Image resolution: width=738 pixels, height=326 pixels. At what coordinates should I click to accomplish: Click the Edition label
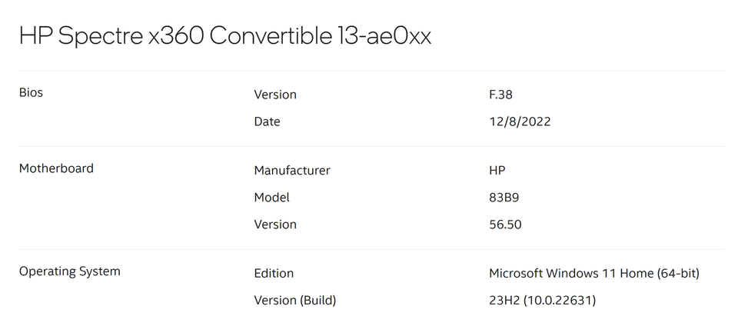pos(274,273)
